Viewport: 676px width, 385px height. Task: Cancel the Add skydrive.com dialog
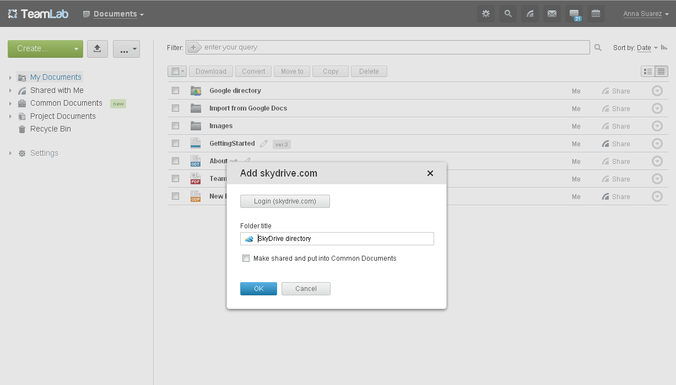(306, 289)
